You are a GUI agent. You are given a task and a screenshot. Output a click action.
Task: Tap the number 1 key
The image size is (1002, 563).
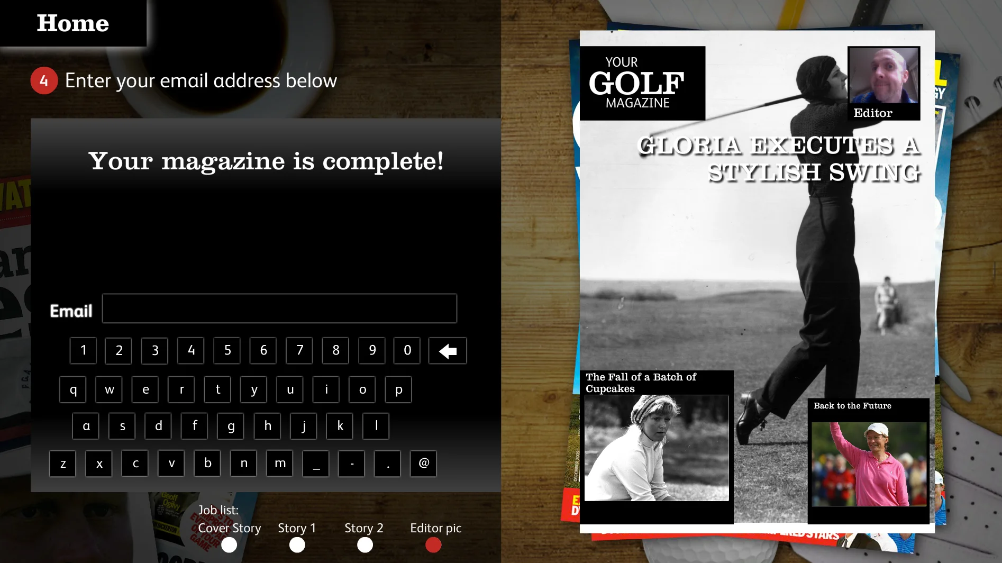point(83,351)
